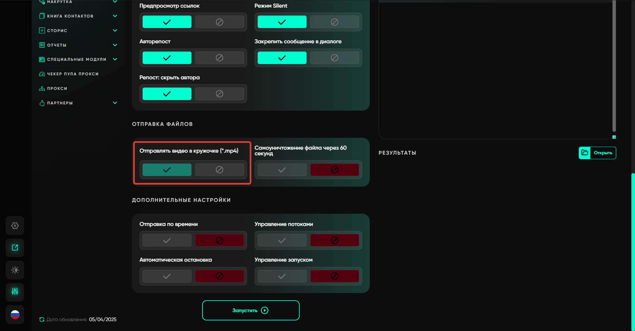
Task: Enable Самоуничтожение файла через 60 секунд
Action: click(x=282, y=170)
